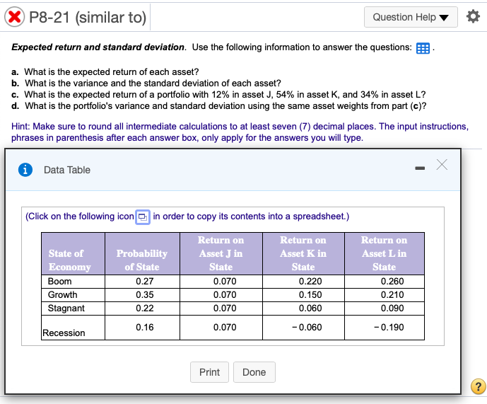Click the Return on Asset J header
487x404 pixels.
(221, 253)
